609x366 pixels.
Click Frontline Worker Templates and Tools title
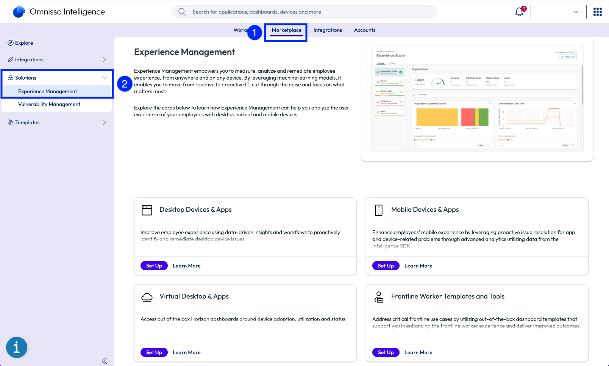pos(448,296)
